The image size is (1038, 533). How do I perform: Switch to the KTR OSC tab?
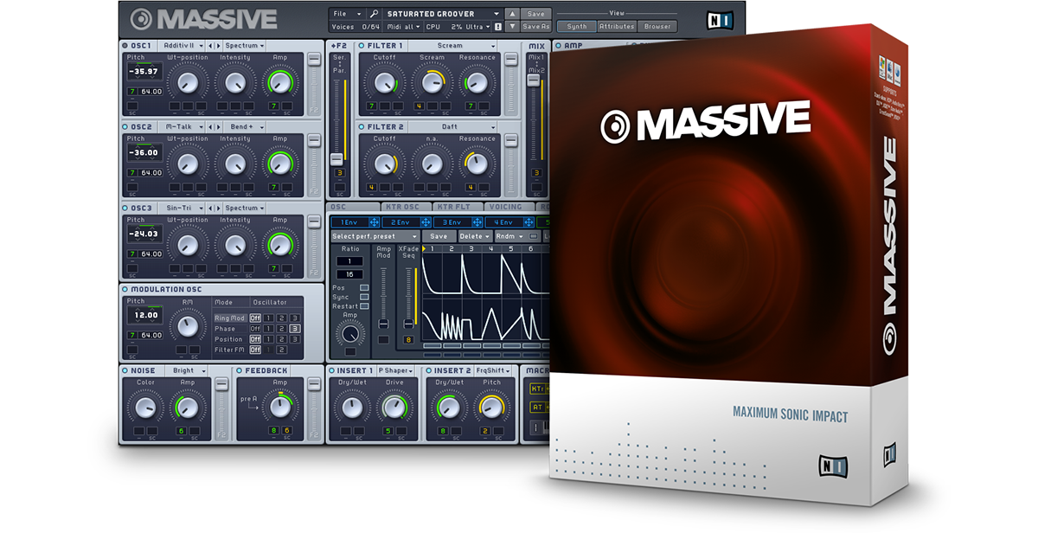click(408, 208)
